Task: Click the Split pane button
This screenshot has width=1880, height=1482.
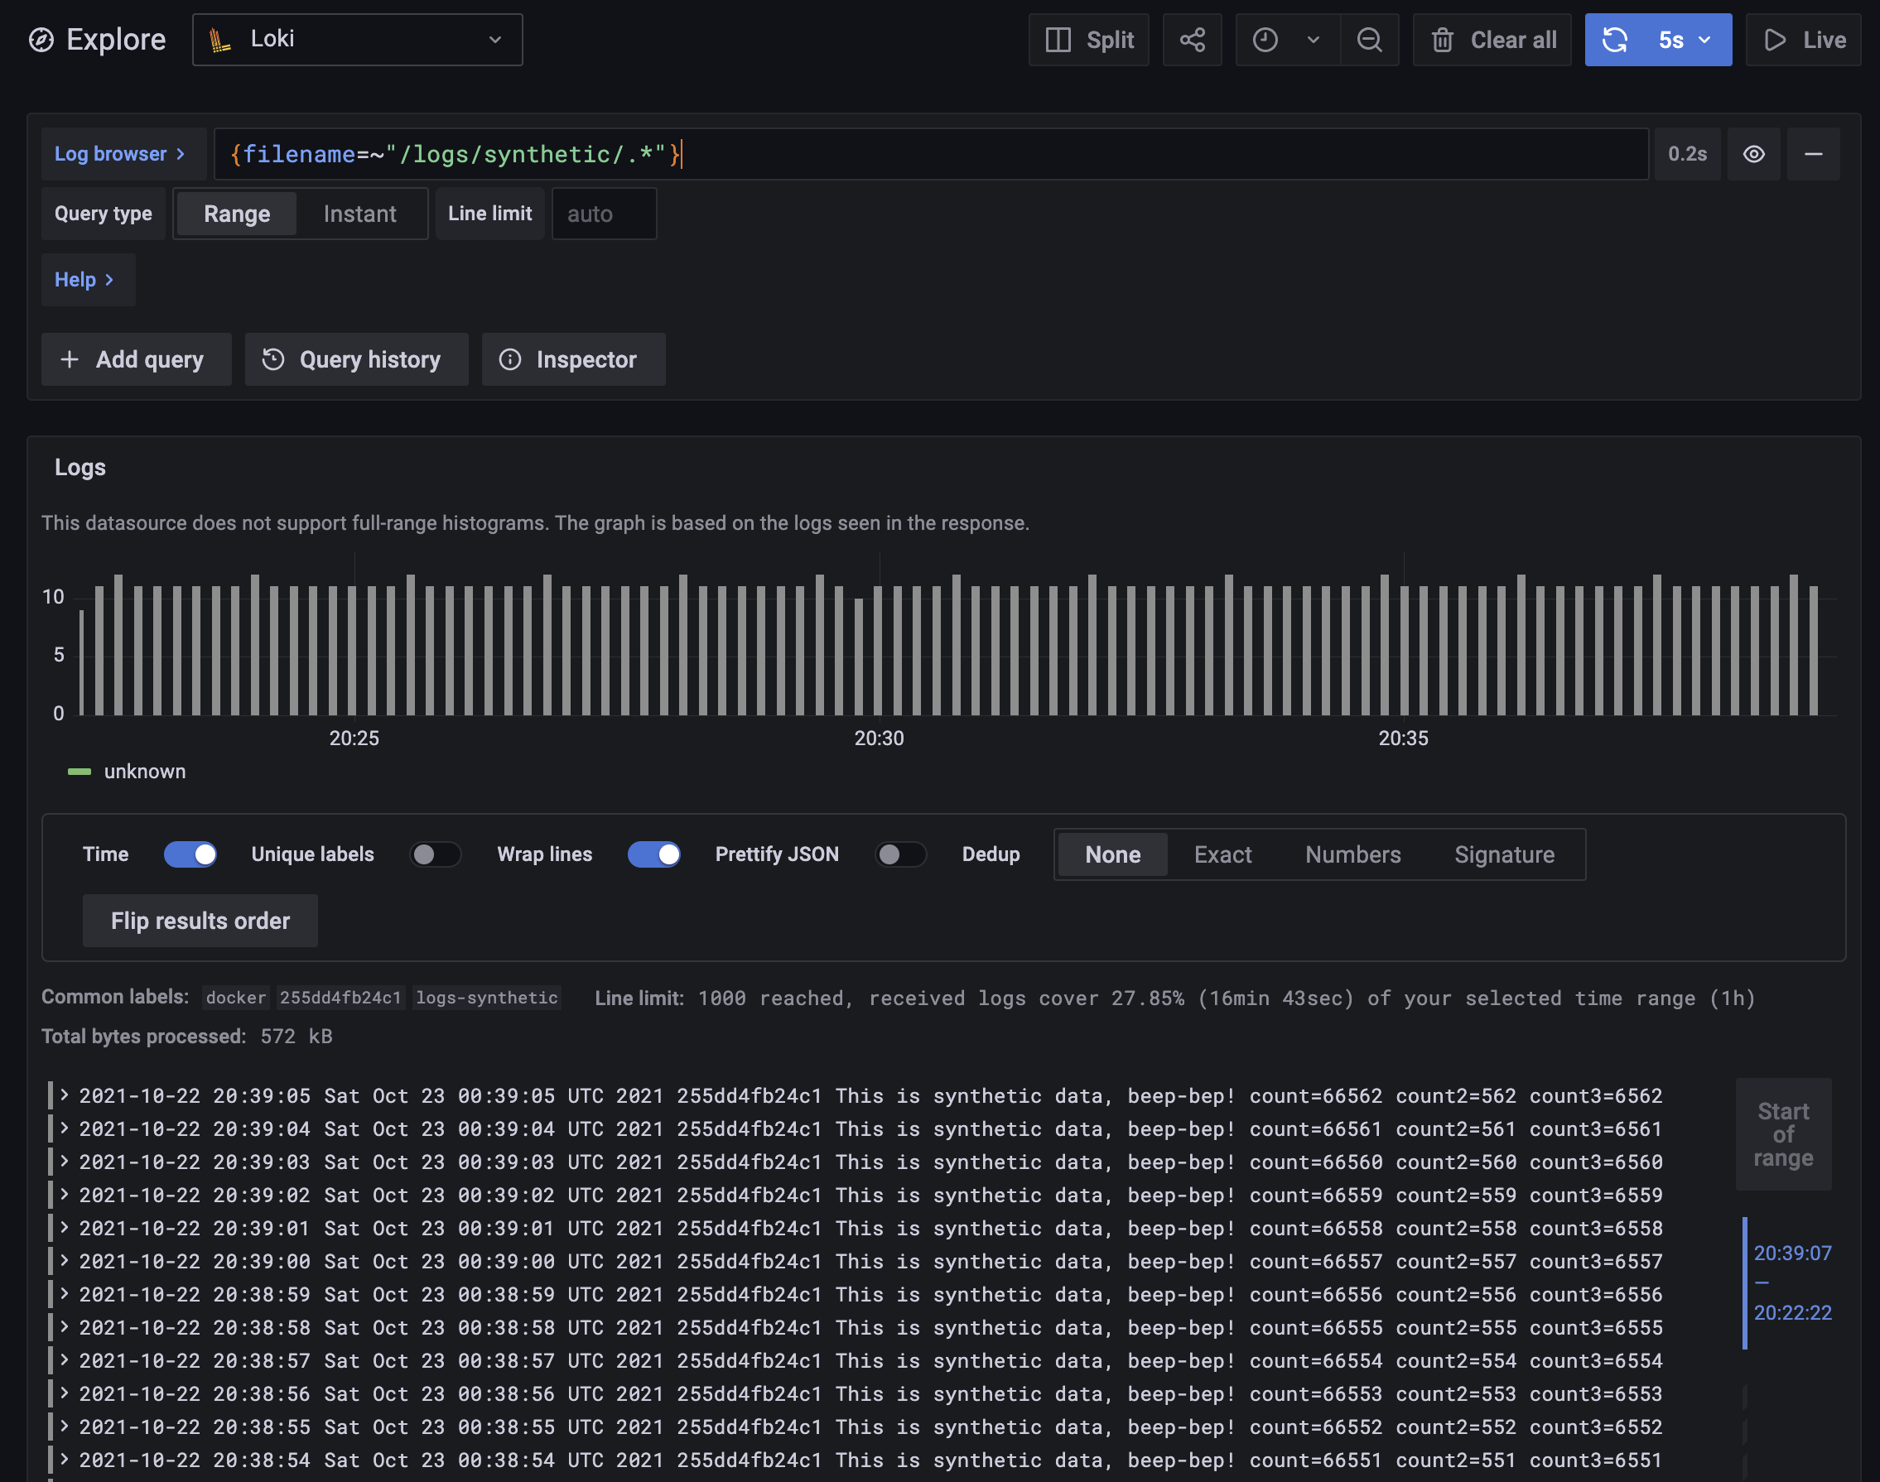Action: (1088, 40)
